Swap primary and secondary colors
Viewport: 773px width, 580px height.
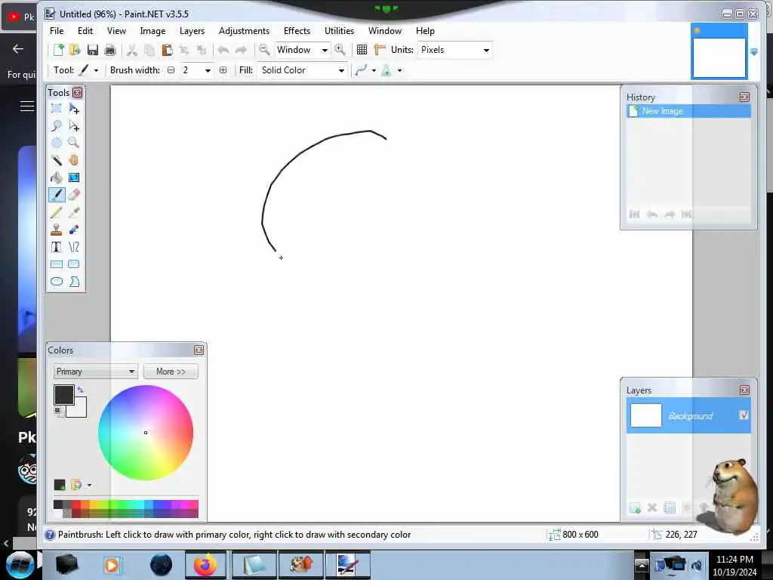[x=80, y=390]
